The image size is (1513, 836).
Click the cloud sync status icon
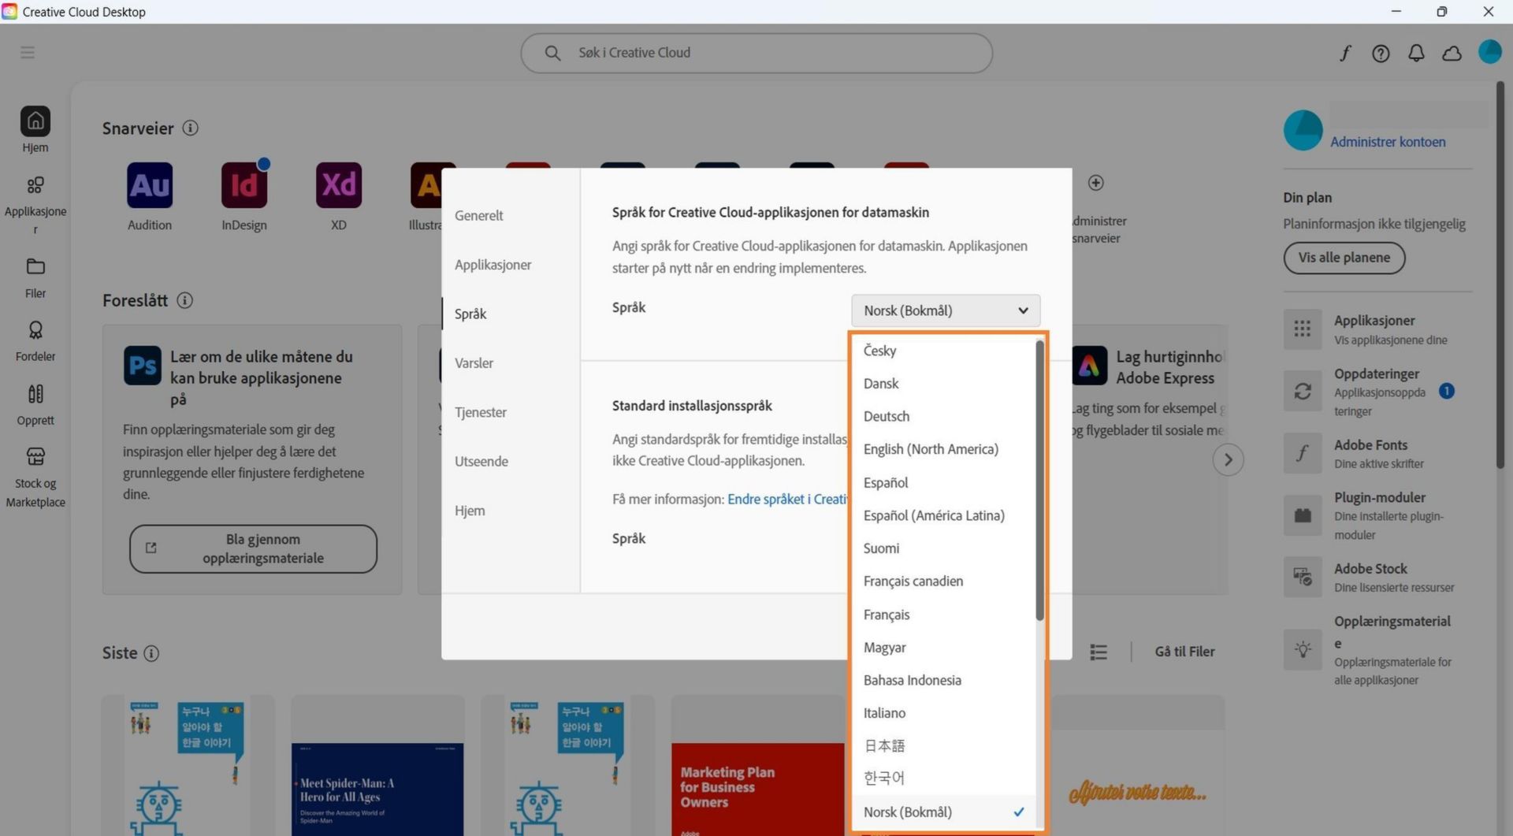pyautogui.click(x=1452, y=53)
